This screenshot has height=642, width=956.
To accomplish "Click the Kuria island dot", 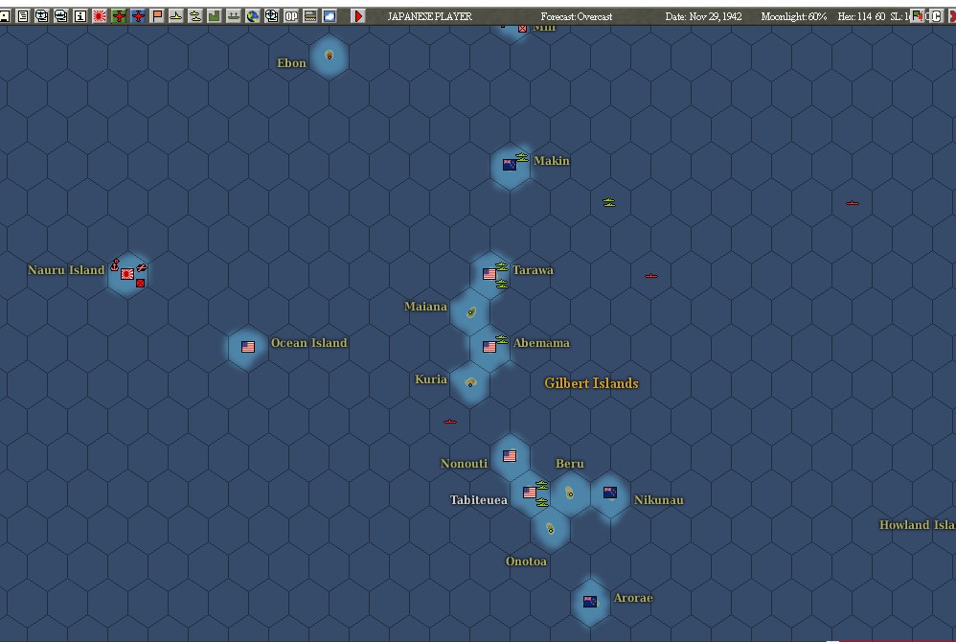I will (470, 383).
